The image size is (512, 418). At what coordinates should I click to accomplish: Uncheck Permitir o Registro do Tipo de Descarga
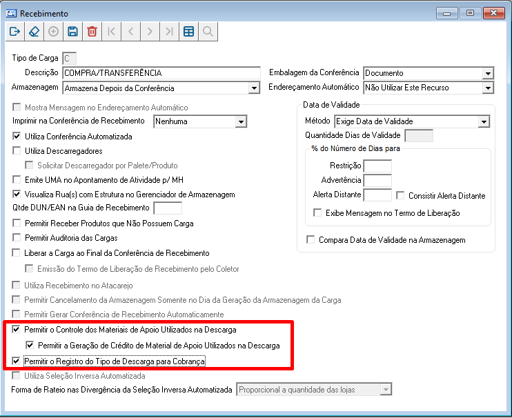click(x=16, y=361)
